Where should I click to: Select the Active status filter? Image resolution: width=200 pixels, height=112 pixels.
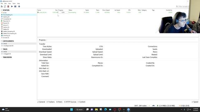[x=6, y=25]
